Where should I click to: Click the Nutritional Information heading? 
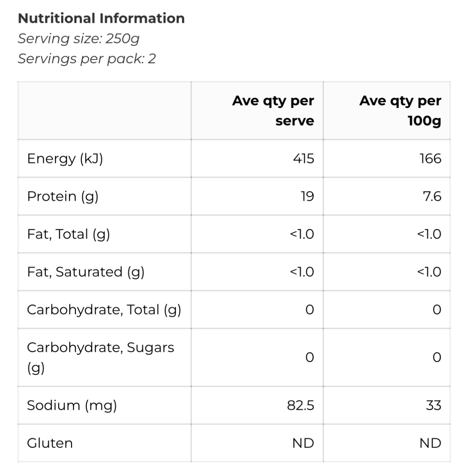point(101,18)
